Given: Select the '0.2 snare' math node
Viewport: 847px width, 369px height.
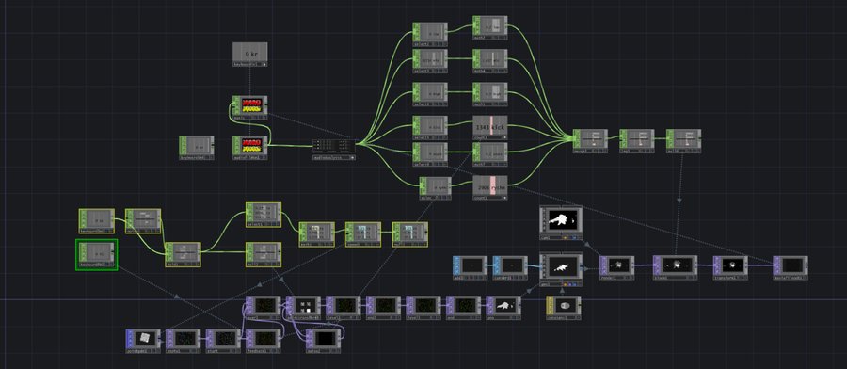Looking at the screenshot, I should pyautogui.click(x=490, y=154).
